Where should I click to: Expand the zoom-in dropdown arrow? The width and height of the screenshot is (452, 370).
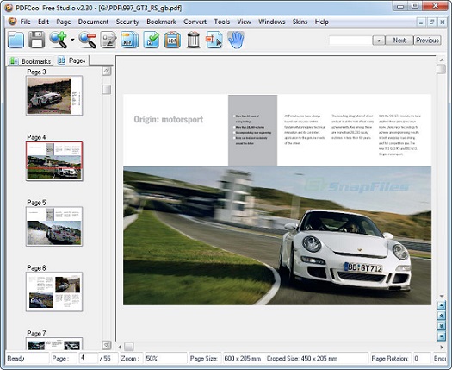point(72,40)
